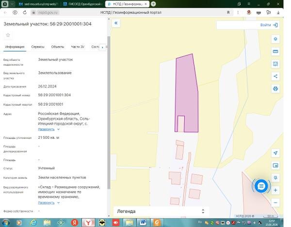291x227 pixels.
Task: Switch to the Сервисы tab
Action: click(38, 47)
